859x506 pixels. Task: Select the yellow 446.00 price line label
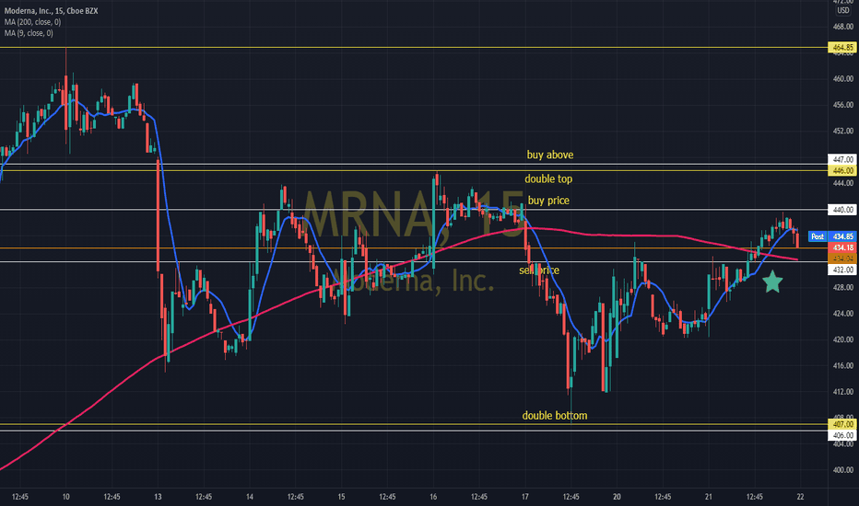(842, 171)
